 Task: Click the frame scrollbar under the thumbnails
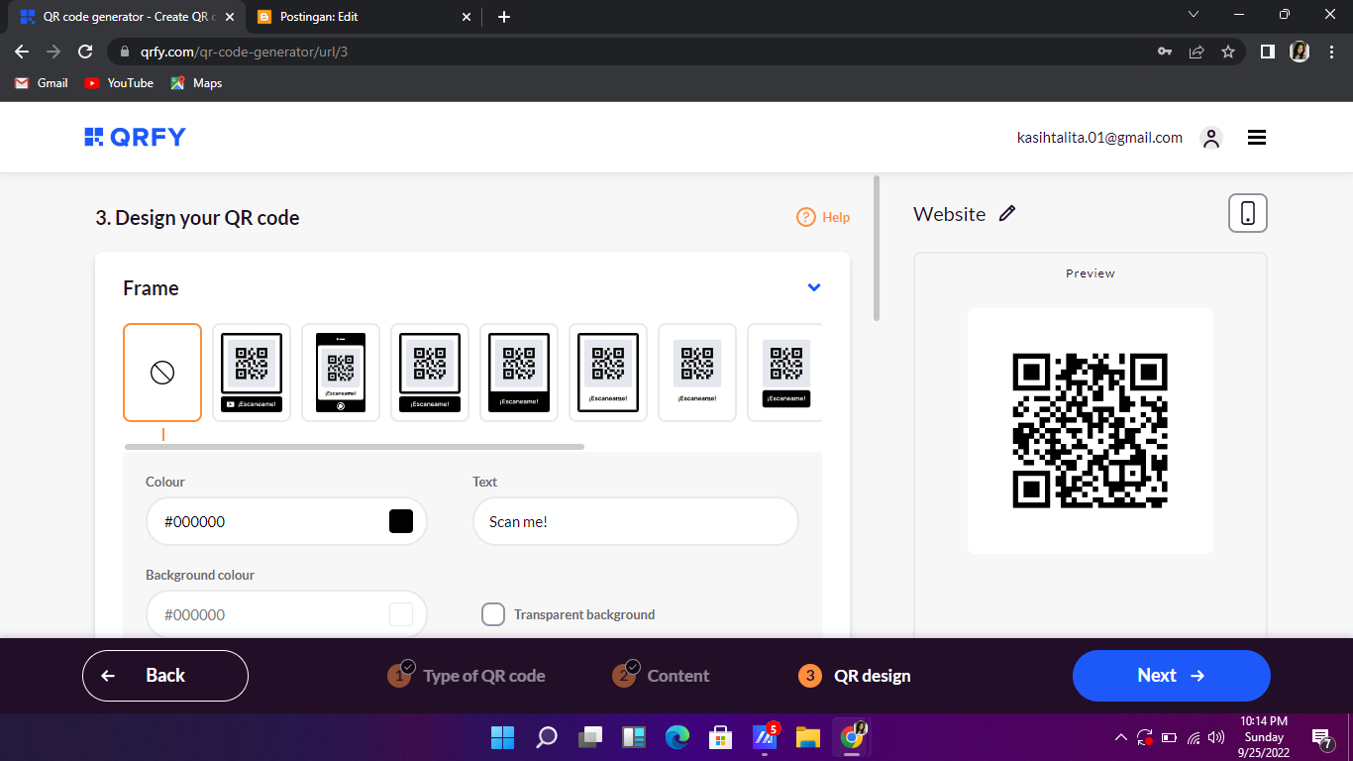pos(355,447)
